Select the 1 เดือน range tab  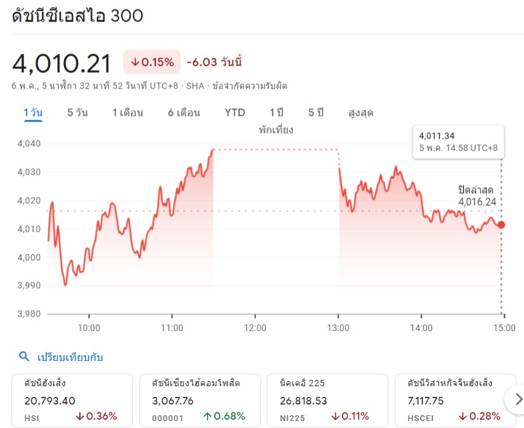(127, 113)
